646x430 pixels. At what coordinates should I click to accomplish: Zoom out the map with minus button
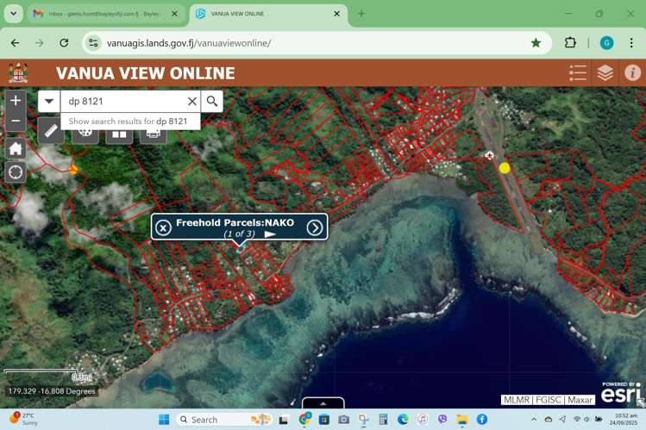coord(16,121)
